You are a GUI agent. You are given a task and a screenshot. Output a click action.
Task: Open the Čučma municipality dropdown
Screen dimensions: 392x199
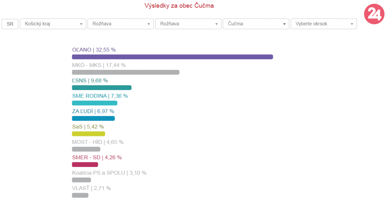[255, 24]
